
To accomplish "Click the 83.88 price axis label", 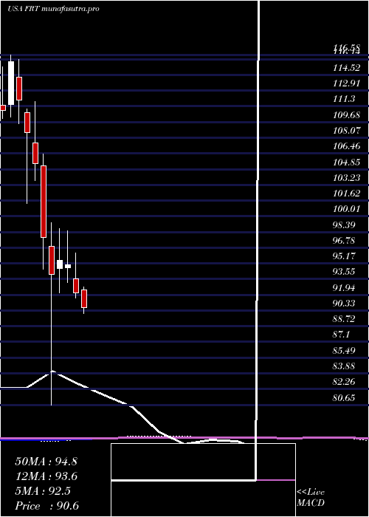I will point(344,366).
